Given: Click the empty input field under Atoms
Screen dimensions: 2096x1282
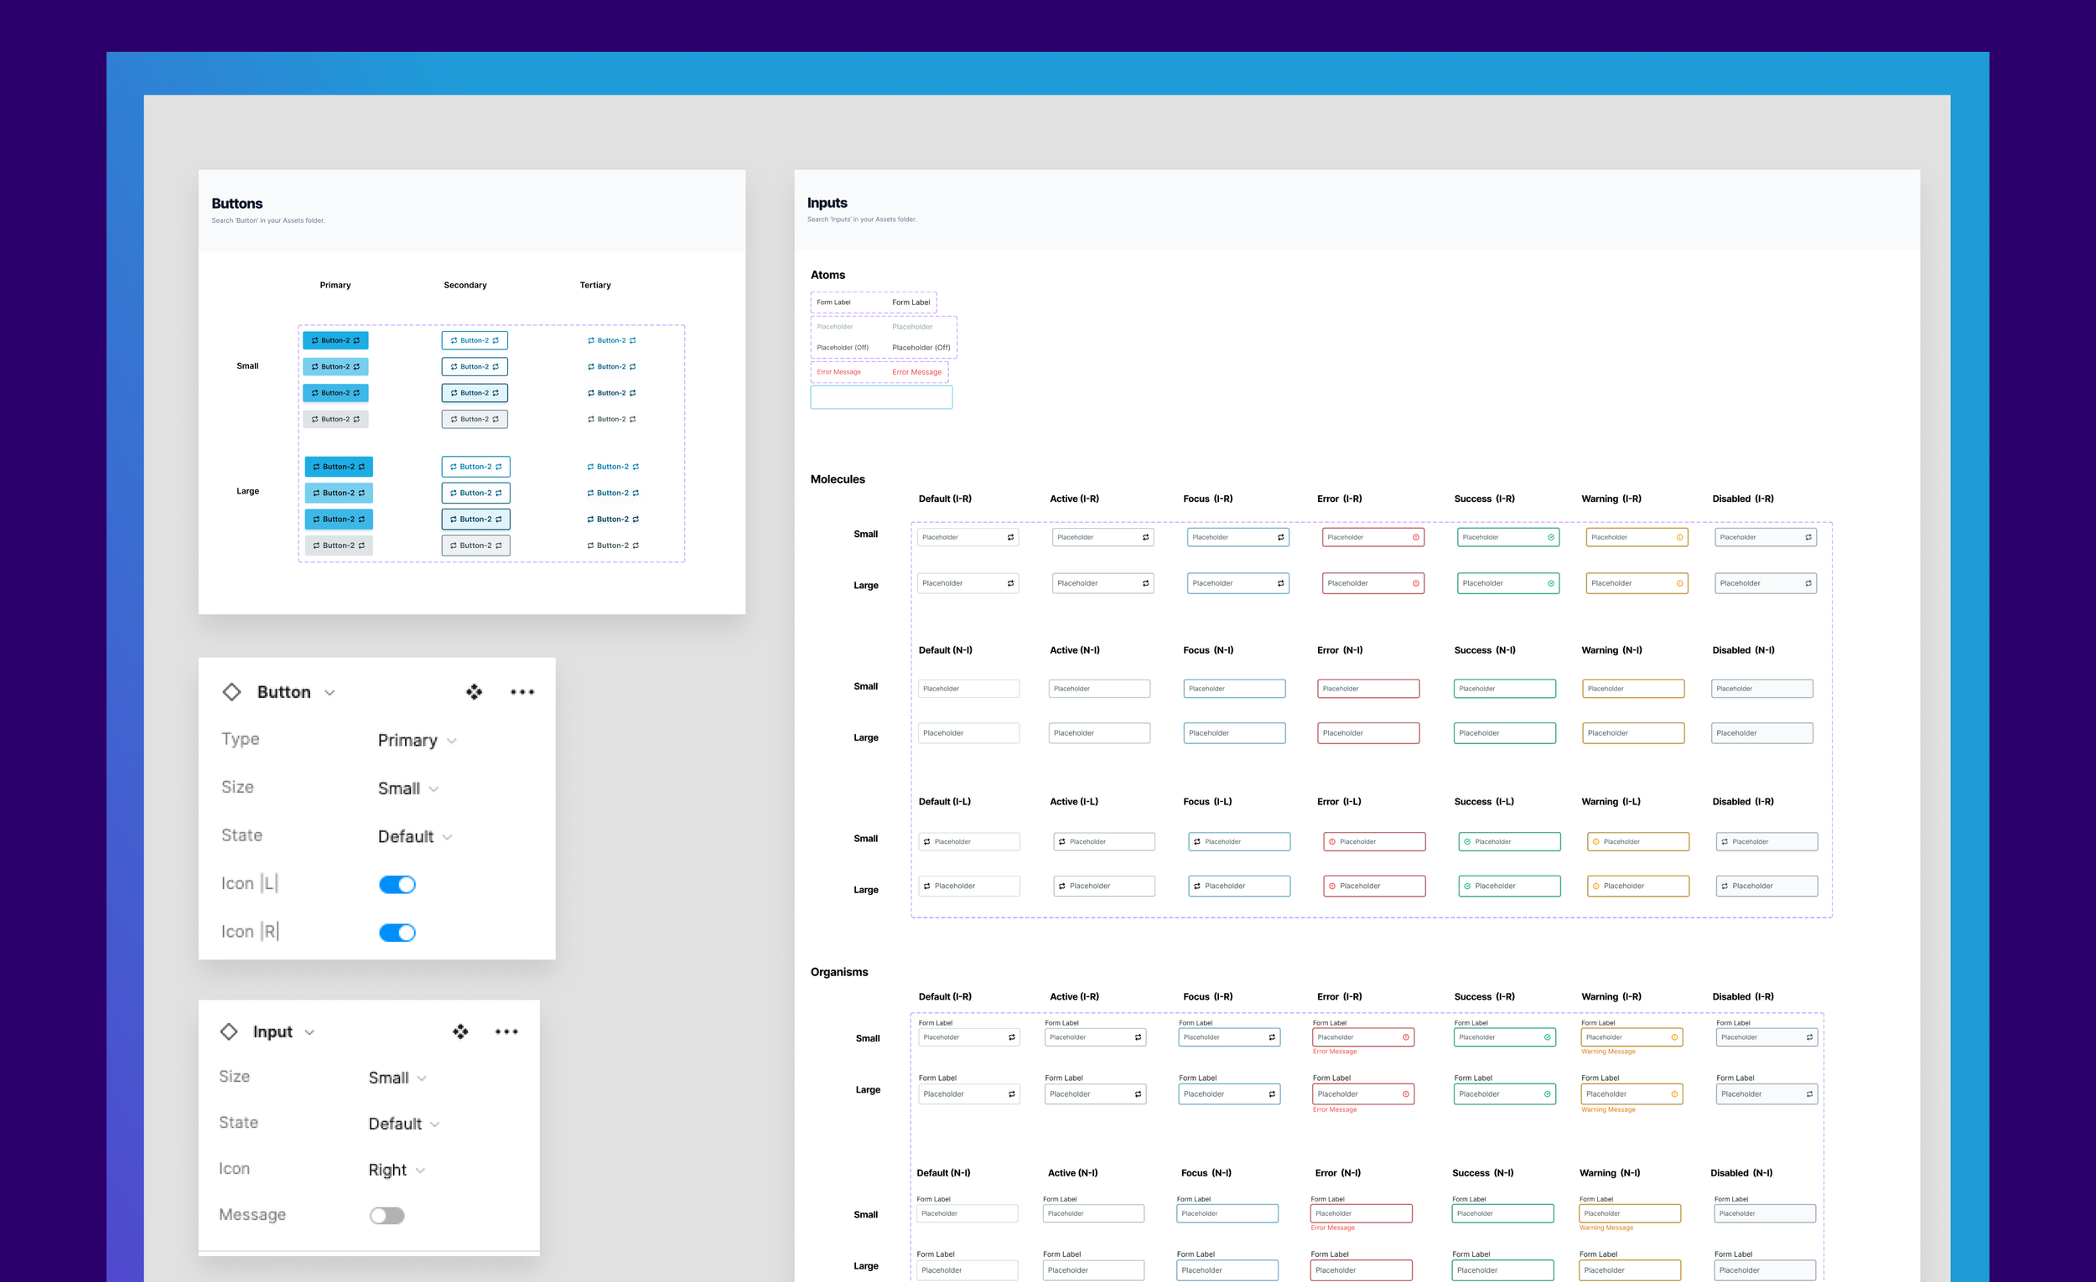Looking at the screenshot, I should coord(881,398).
